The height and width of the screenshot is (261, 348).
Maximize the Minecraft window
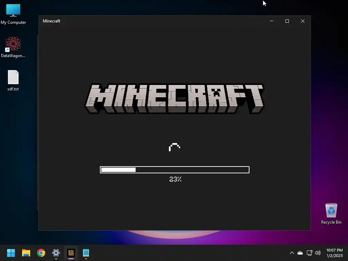coord(287,21)
